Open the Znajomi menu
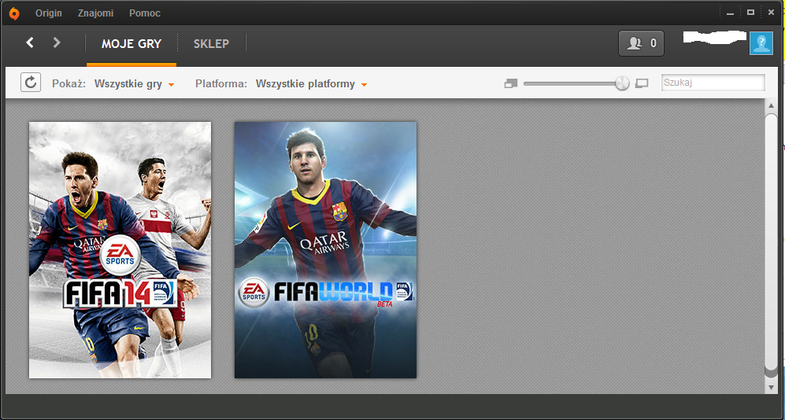Screen dimensions: 785x420 tap(95, 13)
